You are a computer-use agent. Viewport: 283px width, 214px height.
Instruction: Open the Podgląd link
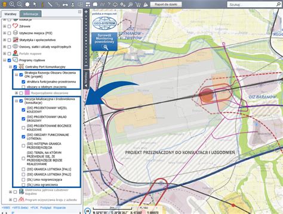[x=45, y=207]
